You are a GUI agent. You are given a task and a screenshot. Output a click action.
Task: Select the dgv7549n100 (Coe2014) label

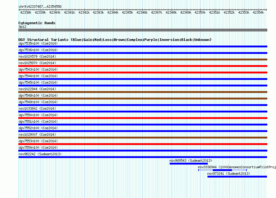tap(38, 102)
